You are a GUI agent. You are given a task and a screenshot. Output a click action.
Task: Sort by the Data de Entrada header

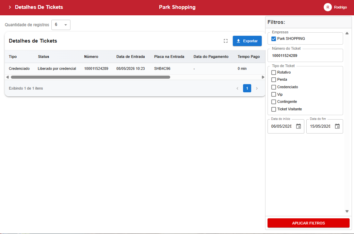coord(131,57)
